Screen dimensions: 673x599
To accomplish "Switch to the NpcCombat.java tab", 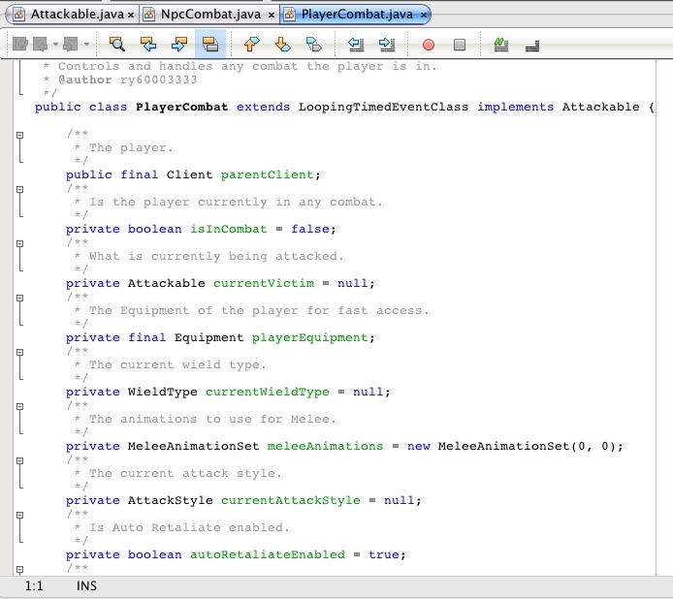I will [210, 15].
